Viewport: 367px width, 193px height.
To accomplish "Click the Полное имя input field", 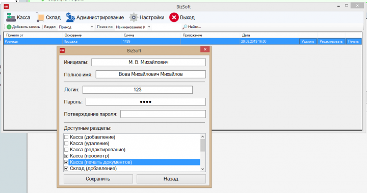I will (151, 74).
